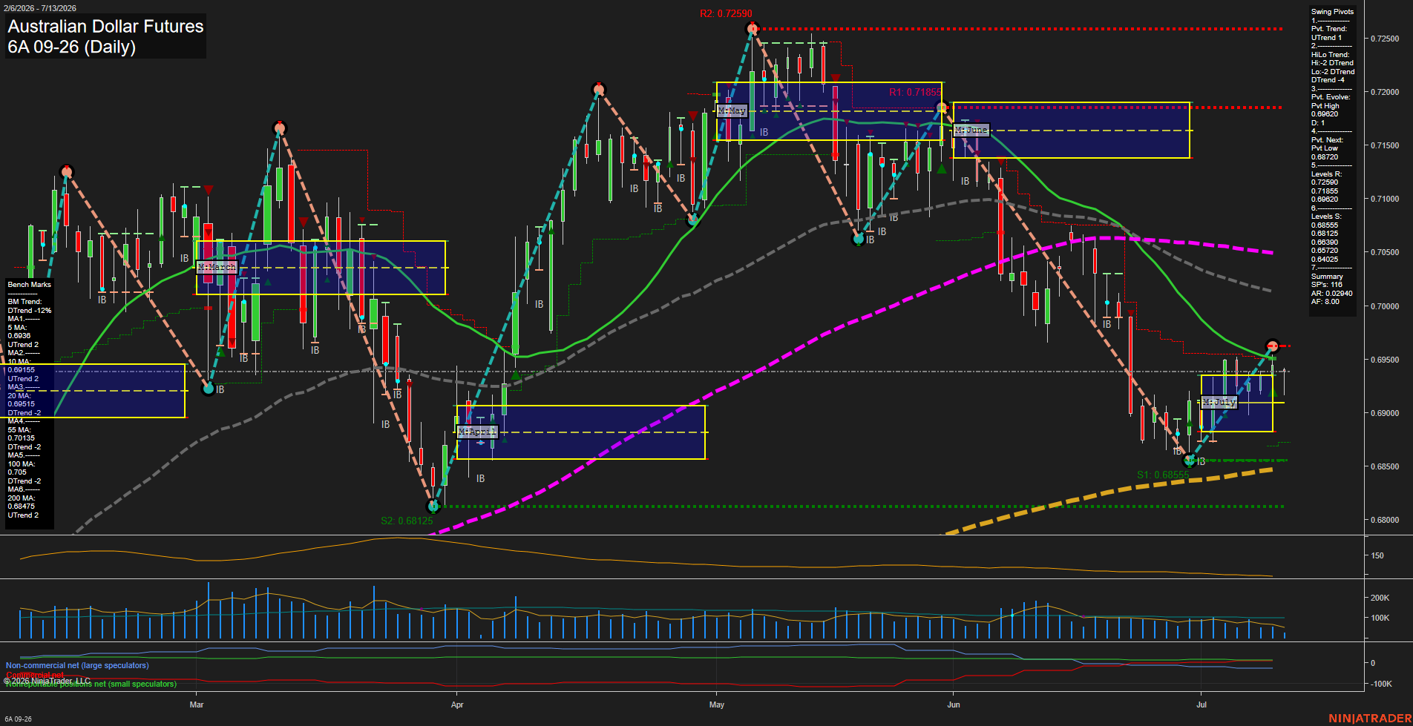Click the Bench Marks panel heading

pyautogui.click(x=30, y=285)
